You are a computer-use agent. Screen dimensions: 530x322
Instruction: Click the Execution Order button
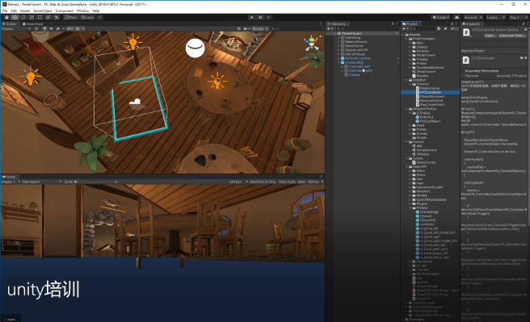point(511,36)
